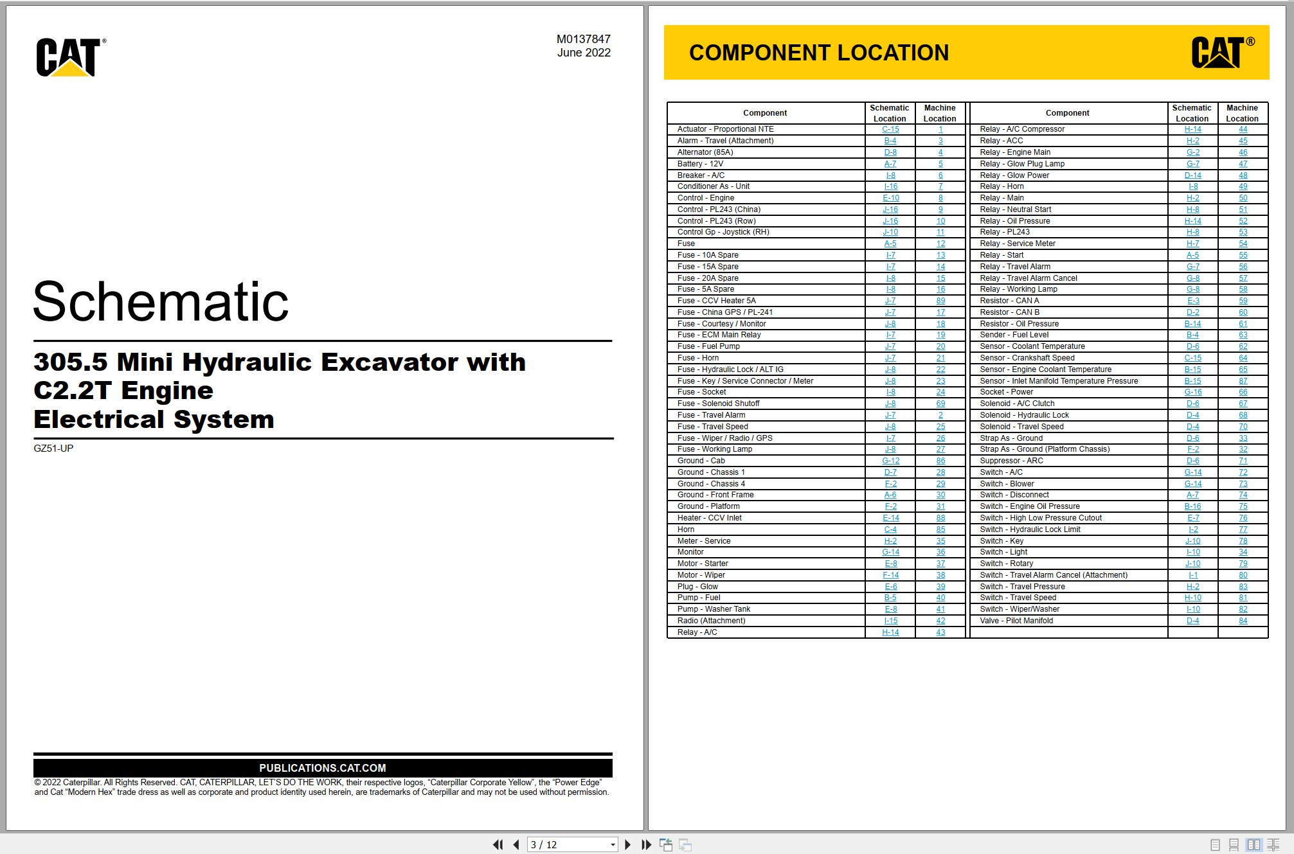This screenshot has height=854, width=1294.
Task: Click machine location 9 for Control - PL243 (China)
Action: pyautogui.click(x=940, y=209)
